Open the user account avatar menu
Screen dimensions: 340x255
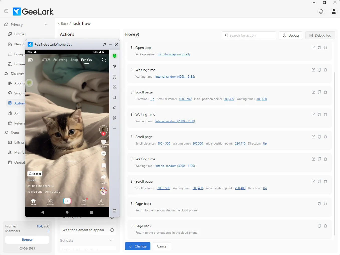334,12
